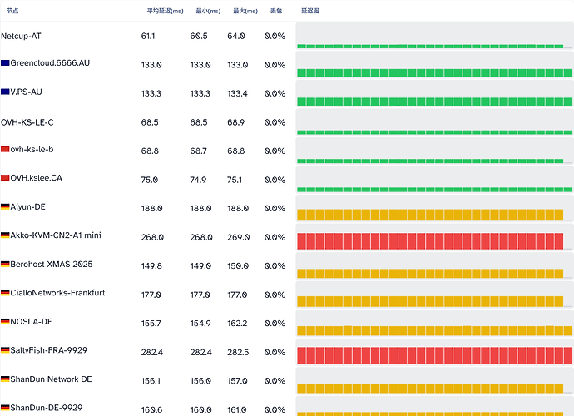The height and width of the screenshot is (416, 574).
Task: Click the 平均延迟(ms) column header
Action: (165, 11)
